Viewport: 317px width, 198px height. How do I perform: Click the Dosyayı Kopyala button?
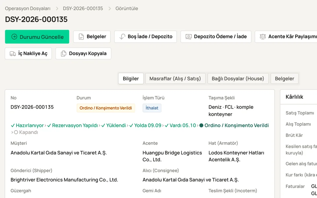click(83, 53)
